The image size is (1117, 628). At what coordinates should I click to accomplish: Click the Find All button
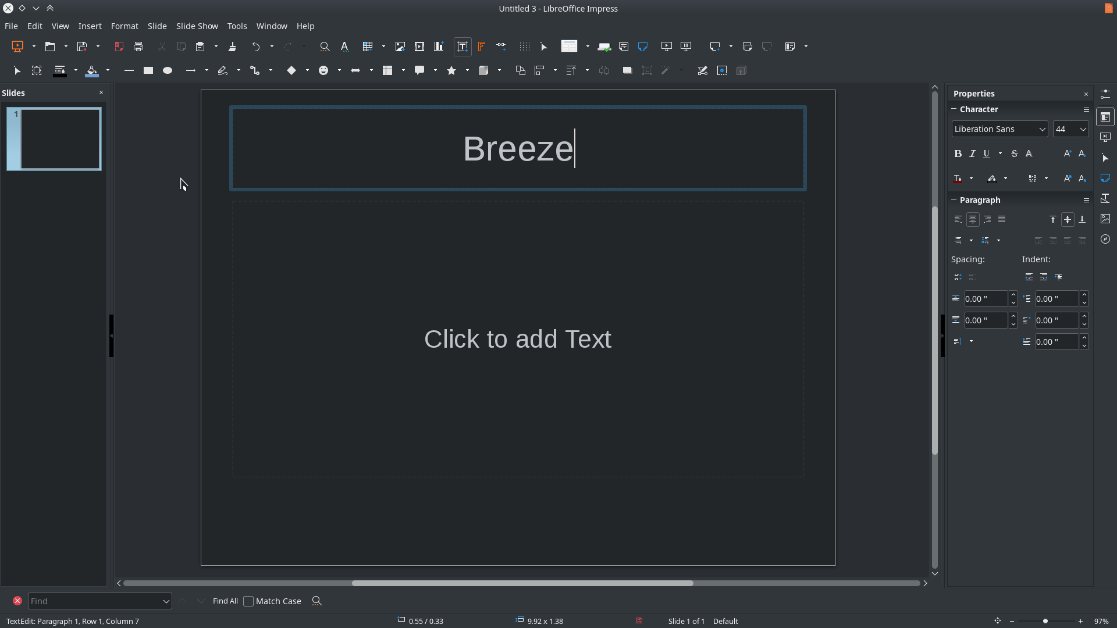225,601
